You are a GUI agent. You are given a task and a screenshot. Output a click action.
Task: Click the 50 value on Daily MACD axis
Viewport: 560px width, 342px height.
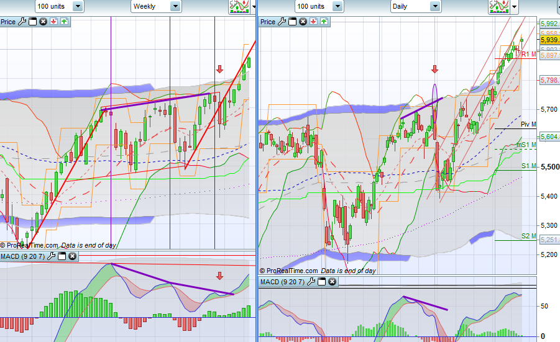[544, 306]
